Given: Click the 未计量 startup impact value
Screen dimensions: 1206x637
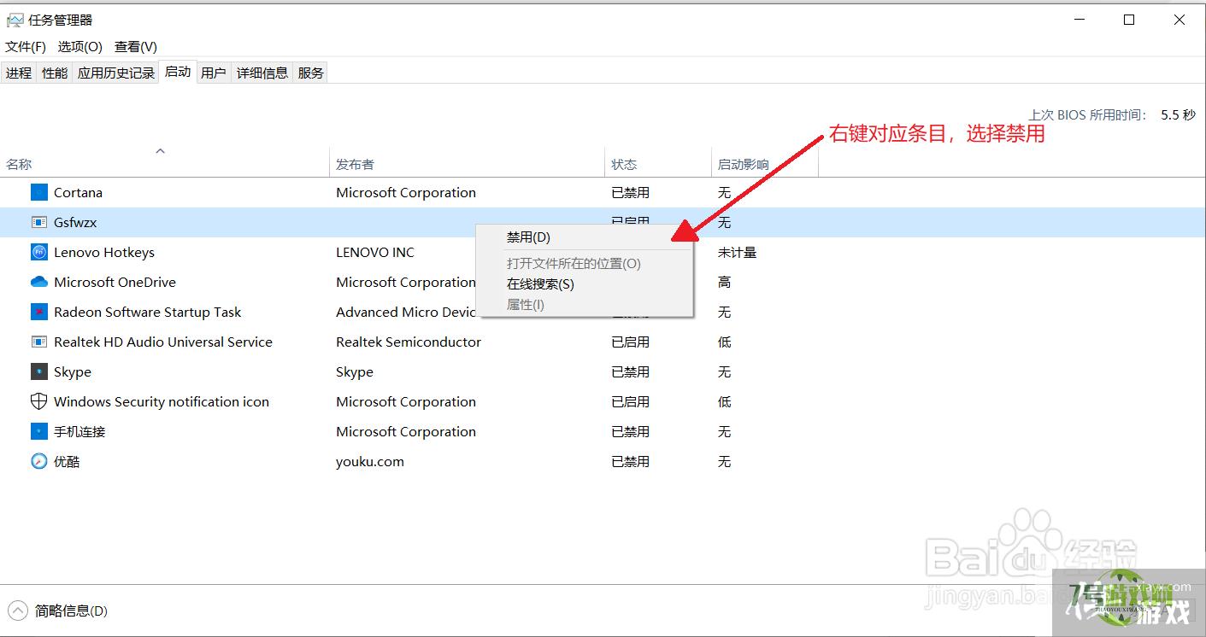Looking at the screenshot, I should (737, 253).
